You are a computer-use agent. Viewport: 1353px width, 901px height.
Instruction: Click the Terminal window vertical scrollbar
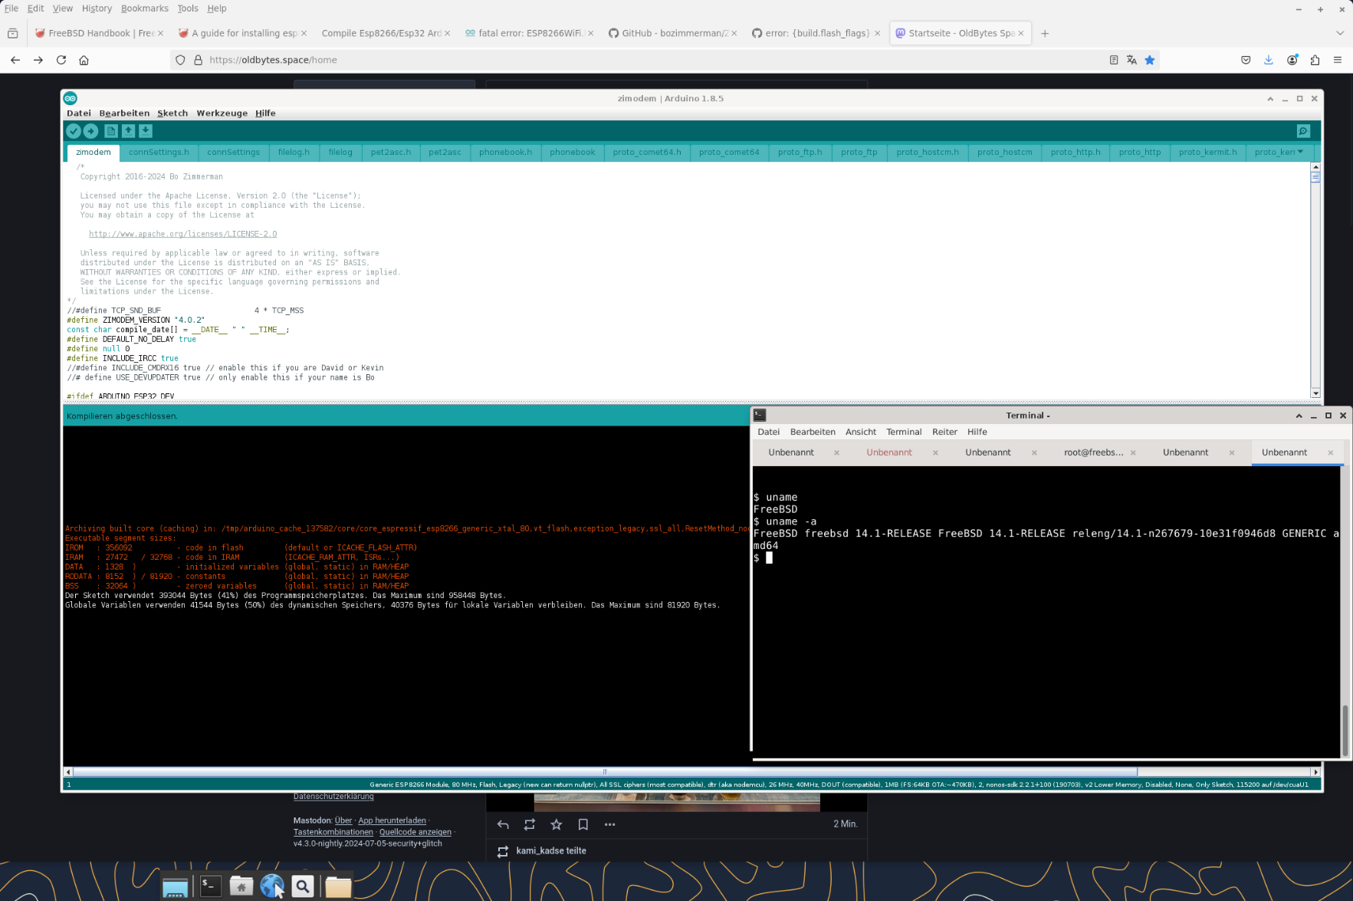(x=1345, y=612)
